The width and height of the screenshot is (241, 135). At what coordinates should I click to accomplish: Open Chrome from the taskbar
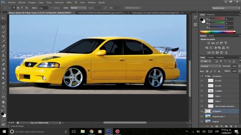91,132
